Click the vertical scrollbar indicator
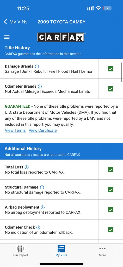Screen dimensions: 123x267 point(122,72)
